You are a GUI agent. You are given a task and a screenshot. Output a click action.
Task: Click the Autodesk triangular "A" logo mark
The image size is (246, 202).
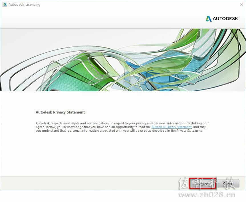(209, 18)
